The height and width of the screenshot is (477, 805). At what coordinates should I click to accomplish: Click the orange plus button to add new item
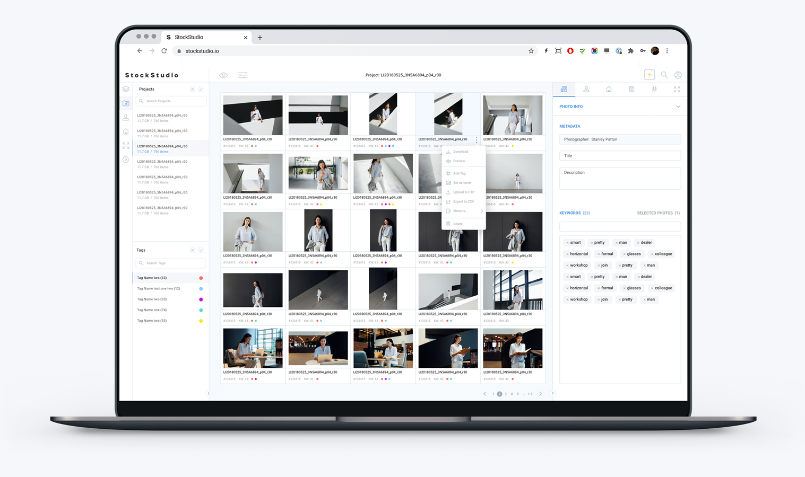tap(650, 75)
